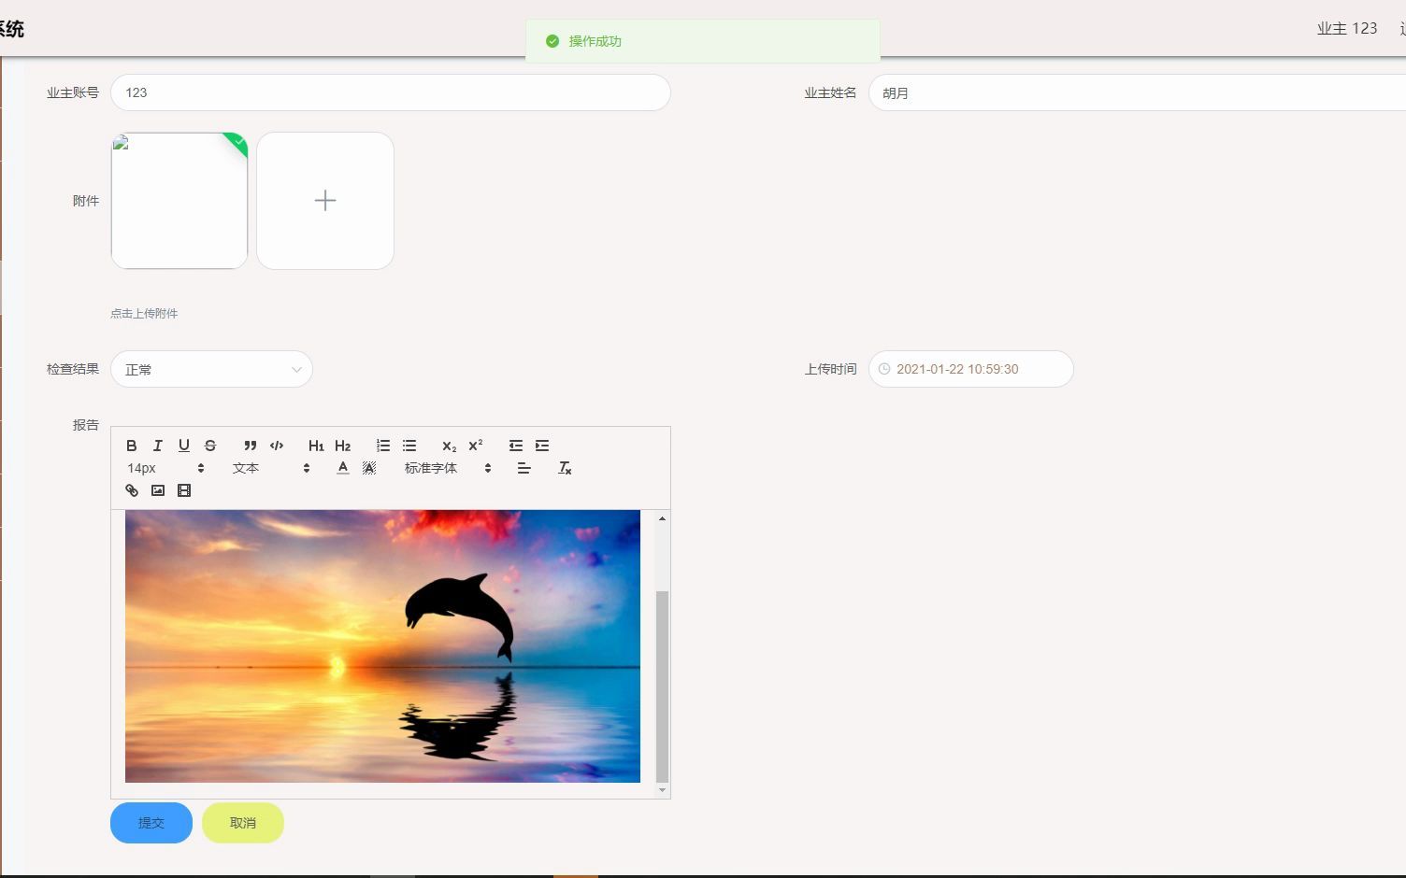Click the clock icon in upload time field

pos(884,369)
